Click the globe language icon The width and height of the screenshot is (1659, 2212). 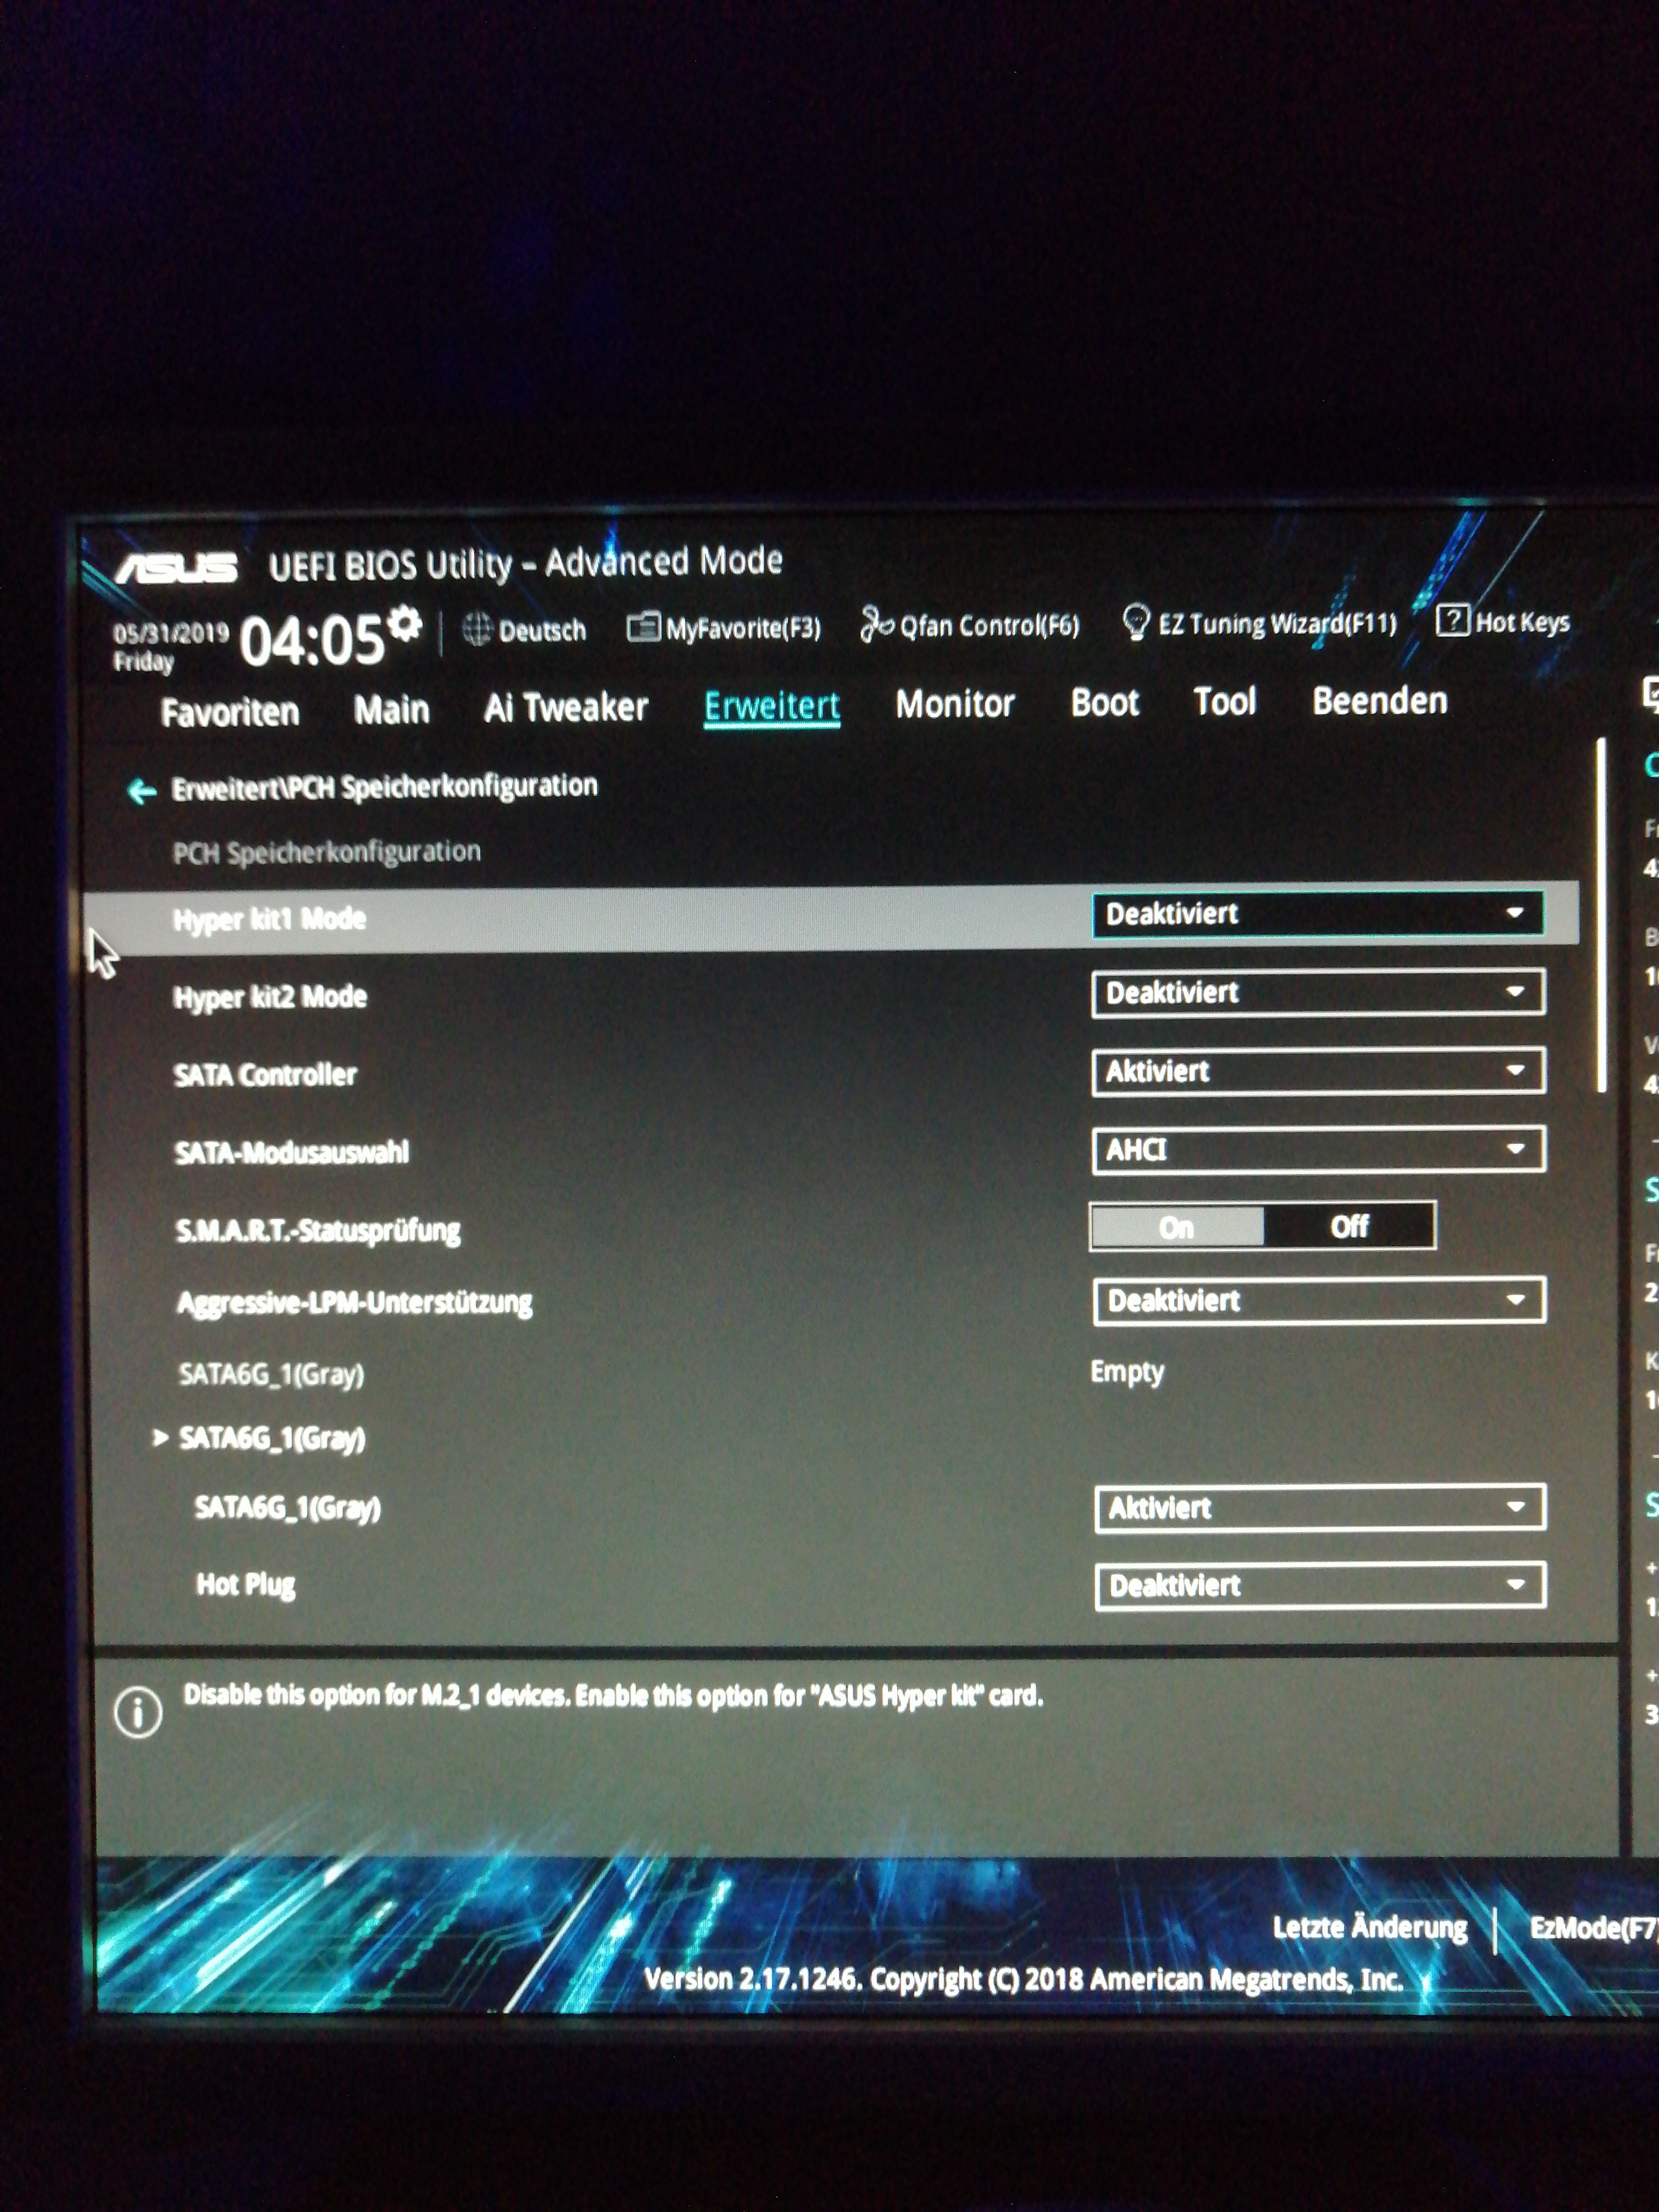(477, 630)
